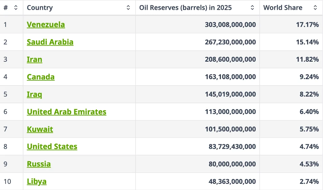Open the Venezuela country link
The height and width of the screenshot is (190, 323).
[x=46, y=24]
